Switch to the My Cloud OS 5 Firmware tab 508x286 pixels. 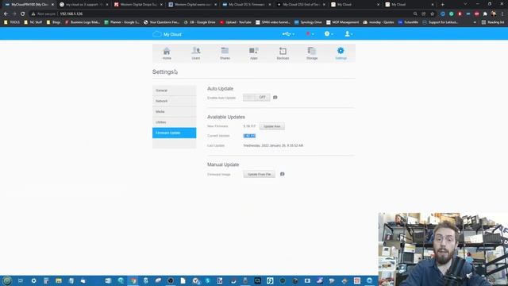[x=247, y=5]
